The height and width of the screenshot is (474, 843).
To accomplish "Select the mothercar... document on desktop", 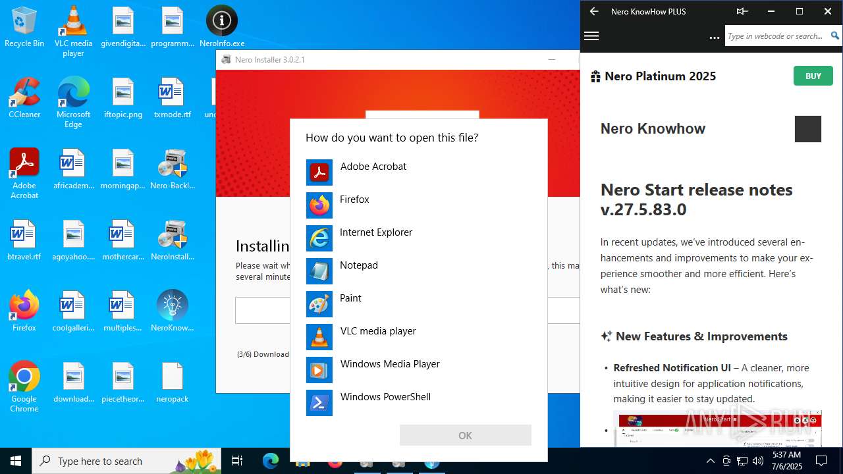I will [123, 240].
